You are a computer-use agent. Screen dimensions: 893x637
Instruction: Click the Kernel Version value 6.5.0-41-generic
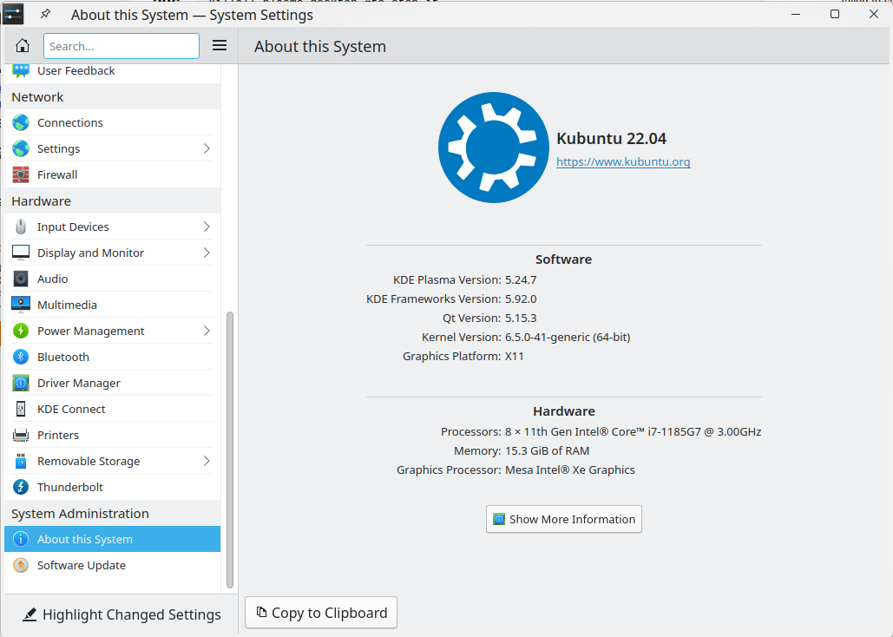(x=568, y=338)
